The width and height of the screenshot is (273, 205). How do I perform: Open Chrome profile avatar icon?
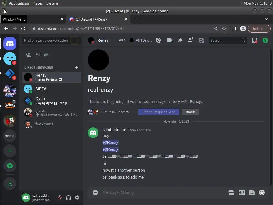pyautogui.click(x=243, y=29)
